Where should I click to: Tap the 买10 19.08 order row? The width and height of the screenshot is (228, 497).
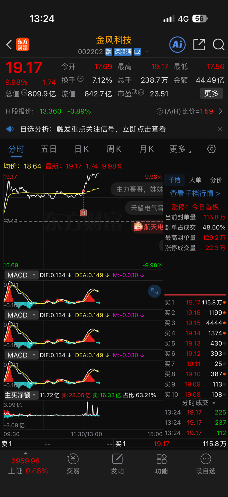[195, 394]
